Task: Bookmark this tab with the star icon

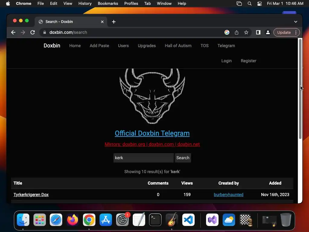Action: tap(246, 32)
